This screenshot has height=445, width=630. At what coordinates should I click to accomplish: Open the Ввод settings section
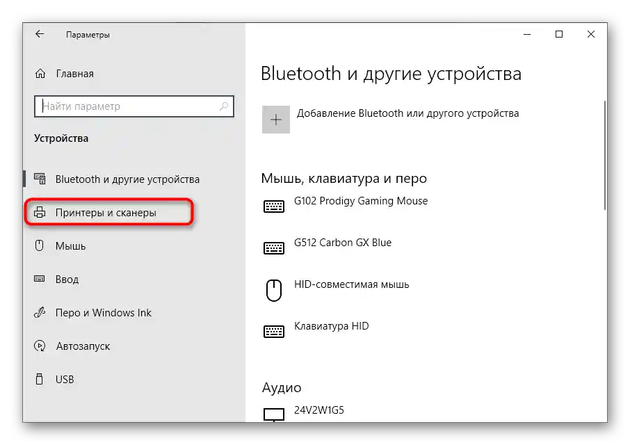[x=67, y=279]
